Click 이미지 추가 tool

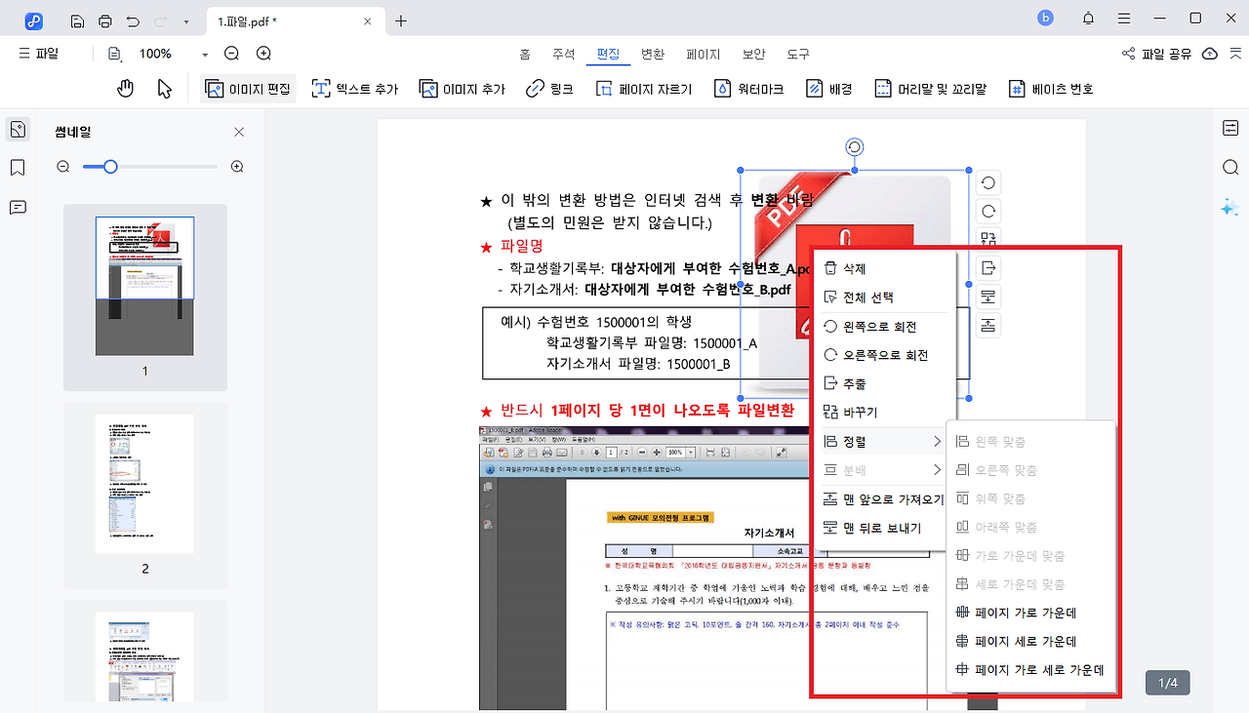coord(463,89)
